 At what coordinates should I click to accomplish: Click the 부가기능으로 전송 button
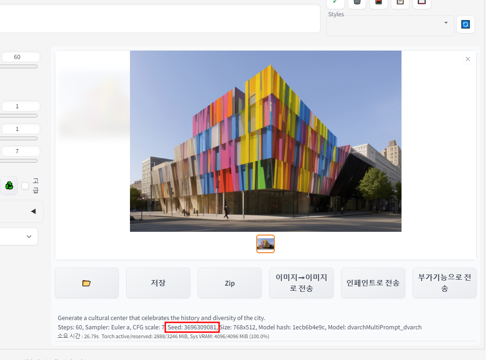tap(444, 283)
